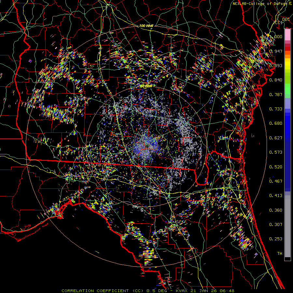
Task: Select the 0.253 legend value
Action: pos(276,239)
